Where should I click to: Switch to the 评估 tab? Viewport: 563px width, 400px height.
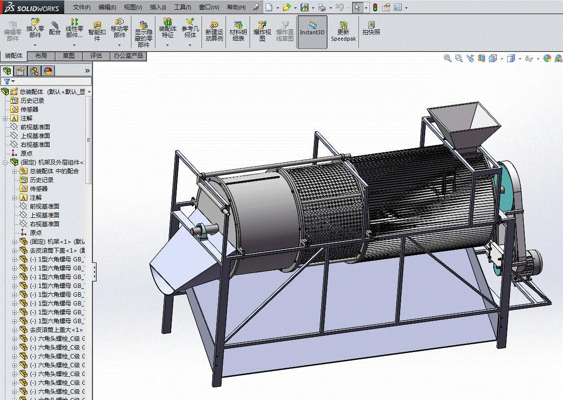coord(96,56)
